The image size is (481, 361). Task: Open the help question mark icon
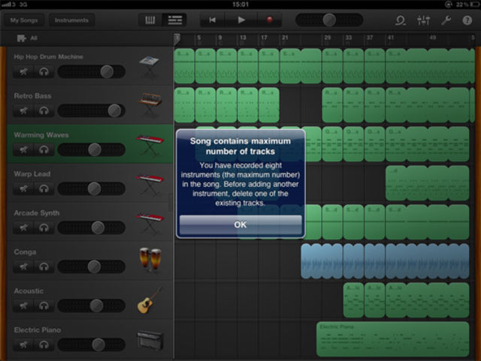coord(467,20)
